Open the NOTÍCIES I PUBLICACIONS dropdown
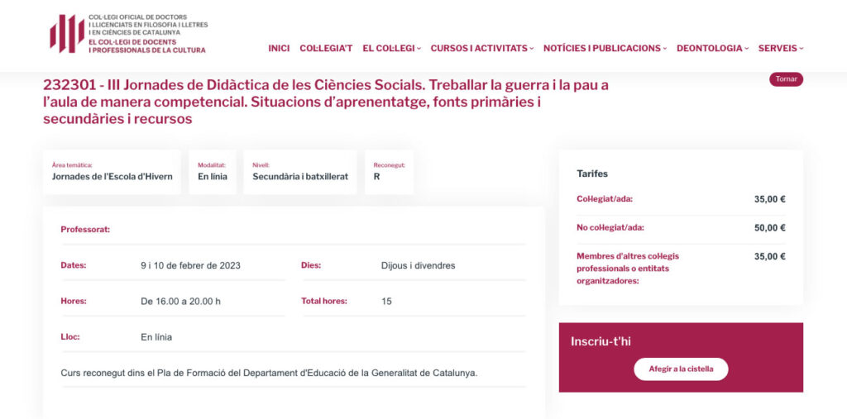Viewport: 847px width, 419px height. [605, 48]
